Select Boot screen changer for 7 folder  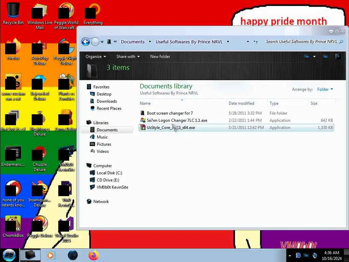point(236,113)
